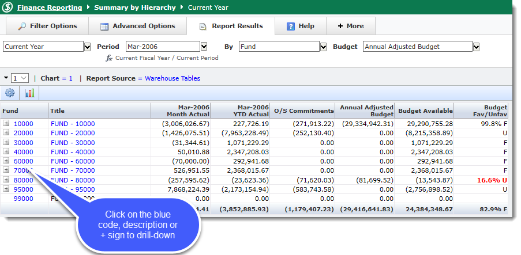Sort by the O/S Commitments column header
Viewport: 521px width, 255px height.
303,111
